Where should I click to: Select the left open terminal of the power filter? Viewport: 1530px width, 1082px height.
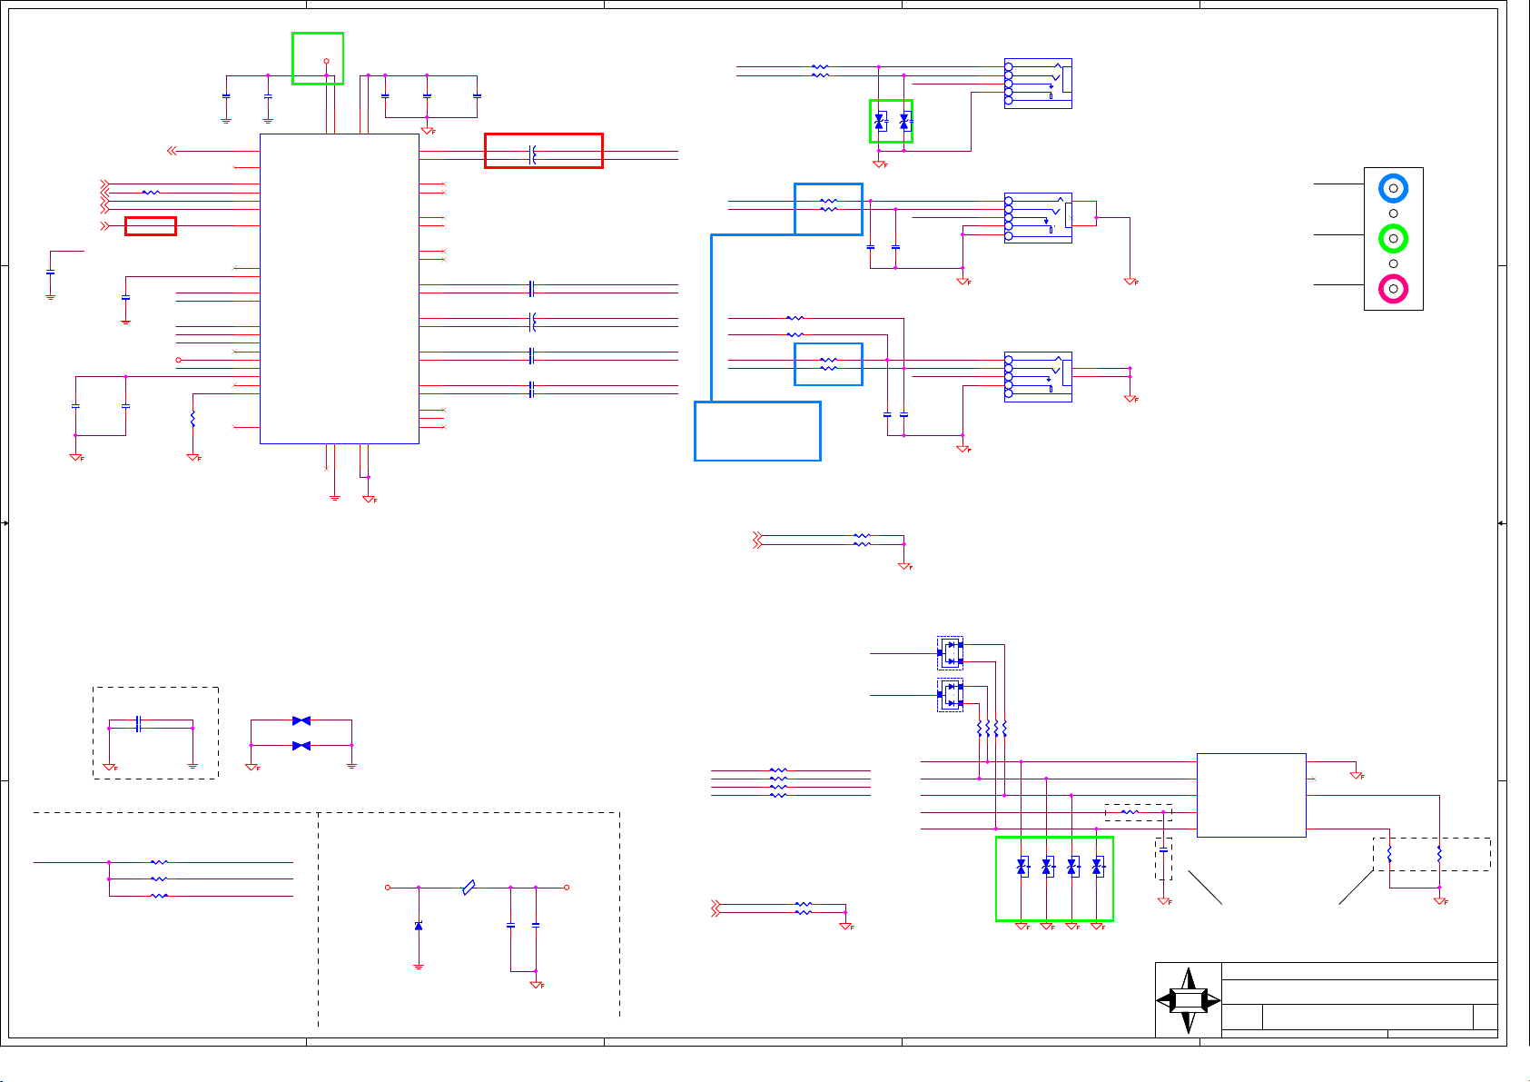tap(388, 888)
